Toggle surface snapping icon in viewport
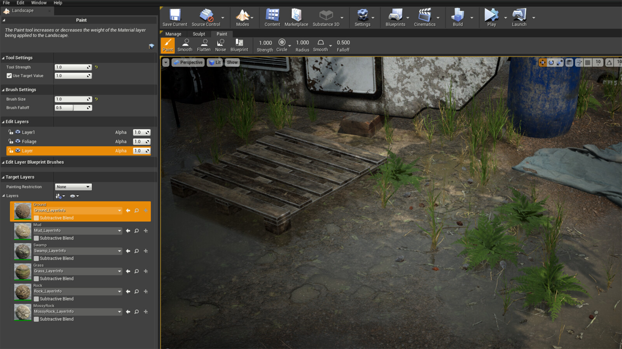This screenshot has height=349, width=622. tap(579, 62)
